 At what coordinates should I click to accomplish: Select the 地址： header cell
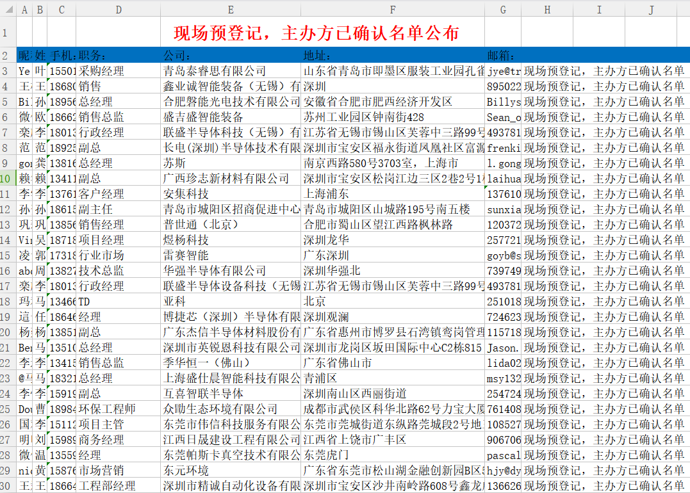tap(393, 56)
